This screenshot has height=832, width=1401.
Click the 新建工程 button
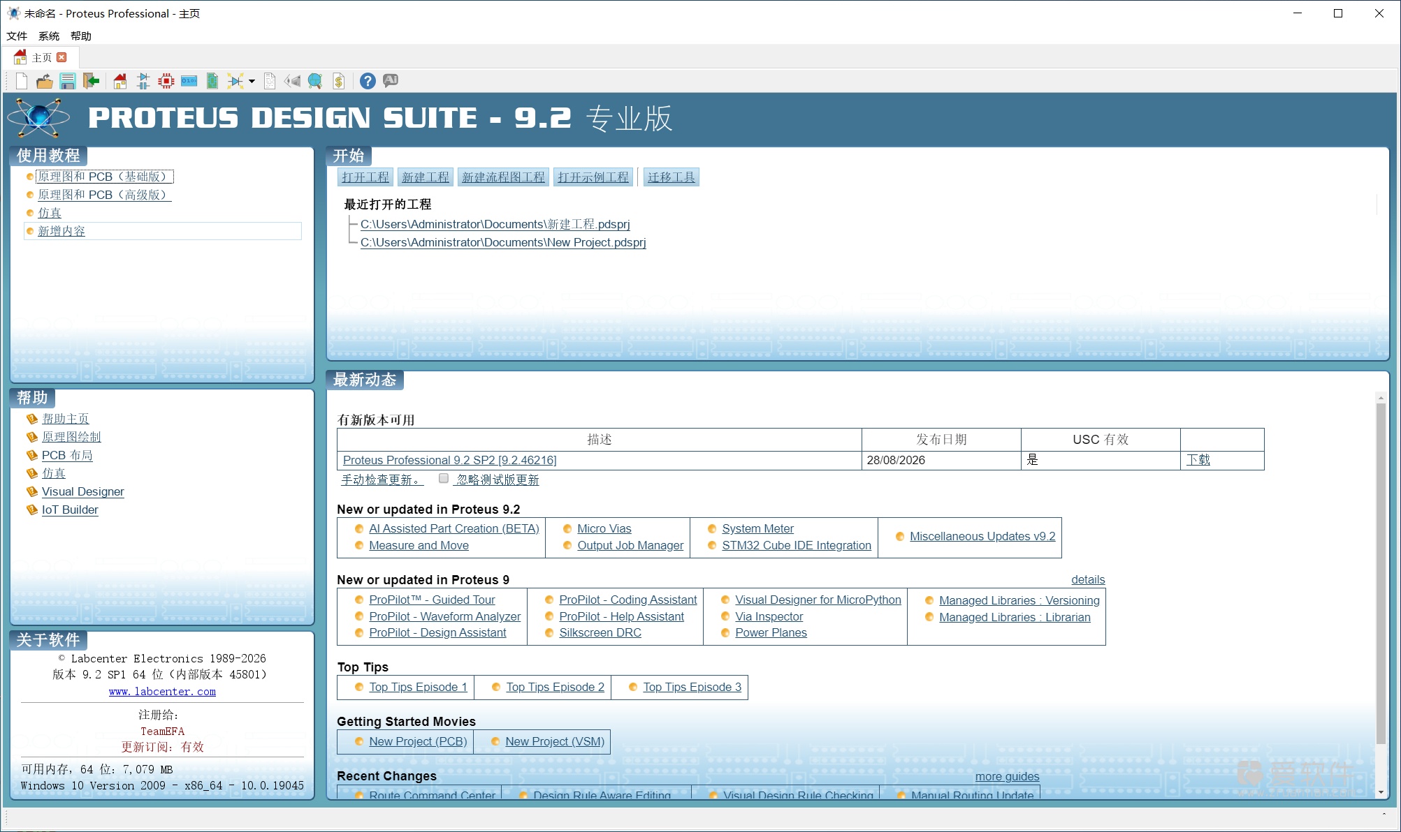(426, 177)
